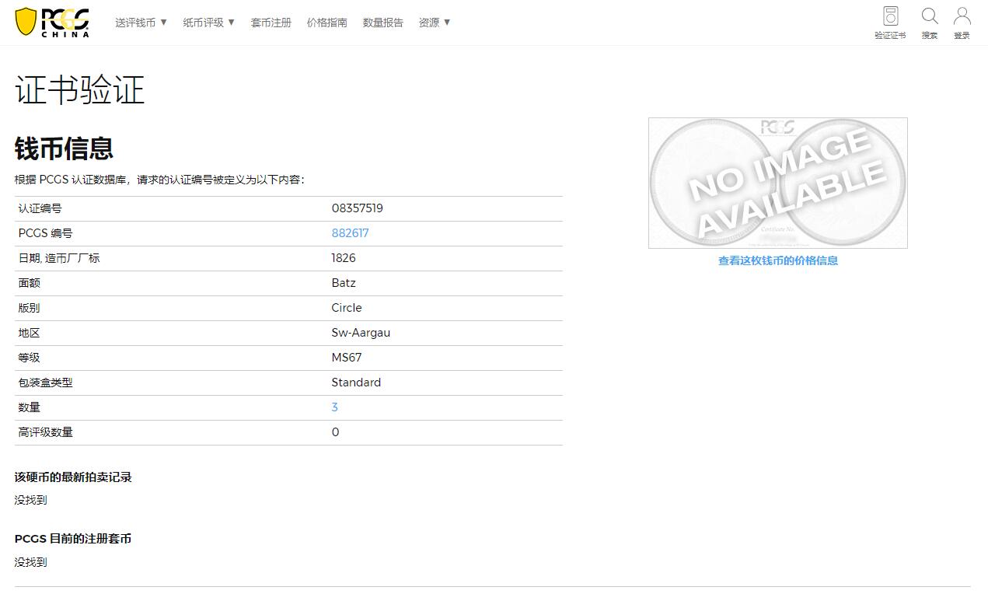
Task: Expand the 资源 dropdown menu
Action: (435, 23)
